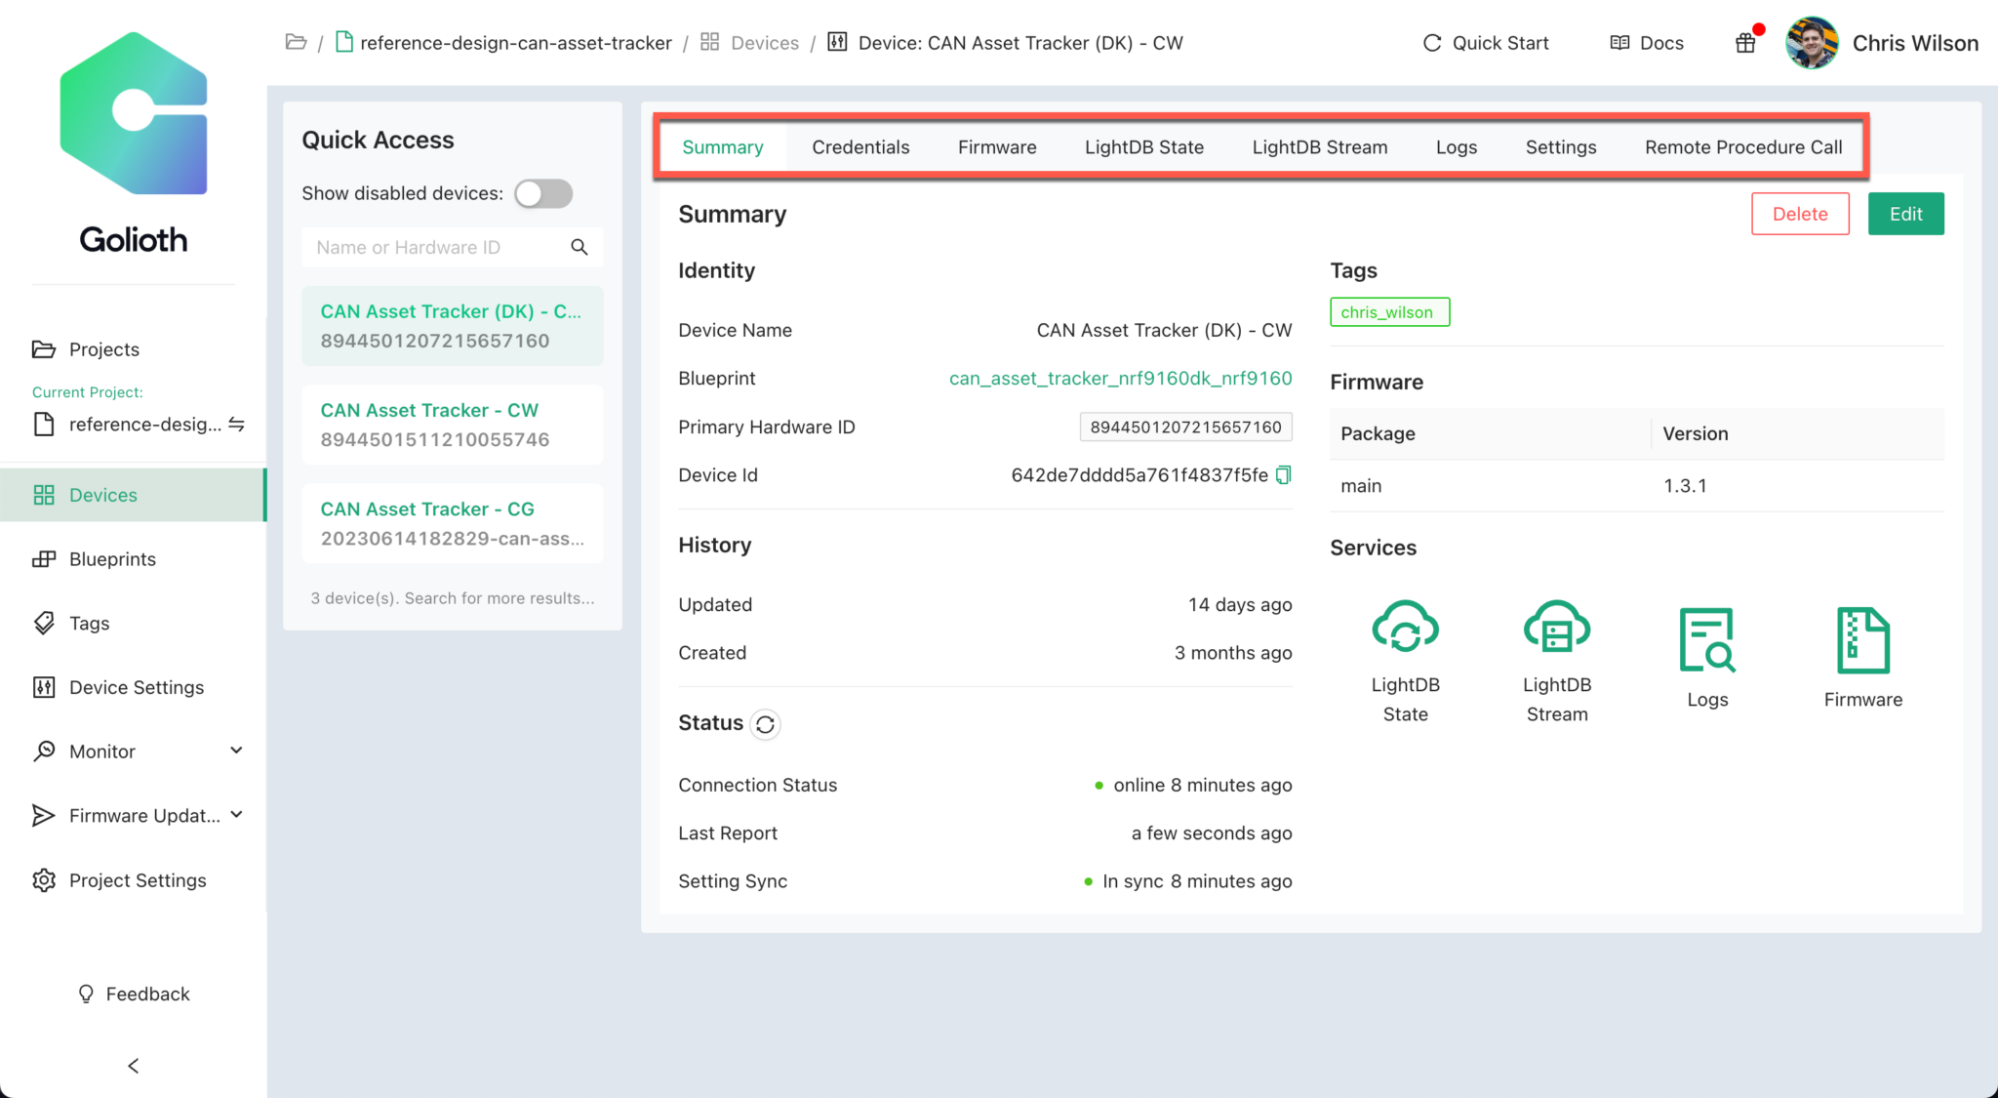Viewport: 1998px width, 1098px height.
Task: Expand the Monitor sidebar menu
Action: tap(101, 751)
